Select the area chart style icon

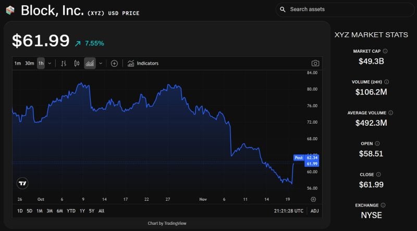tap(90, 63)
